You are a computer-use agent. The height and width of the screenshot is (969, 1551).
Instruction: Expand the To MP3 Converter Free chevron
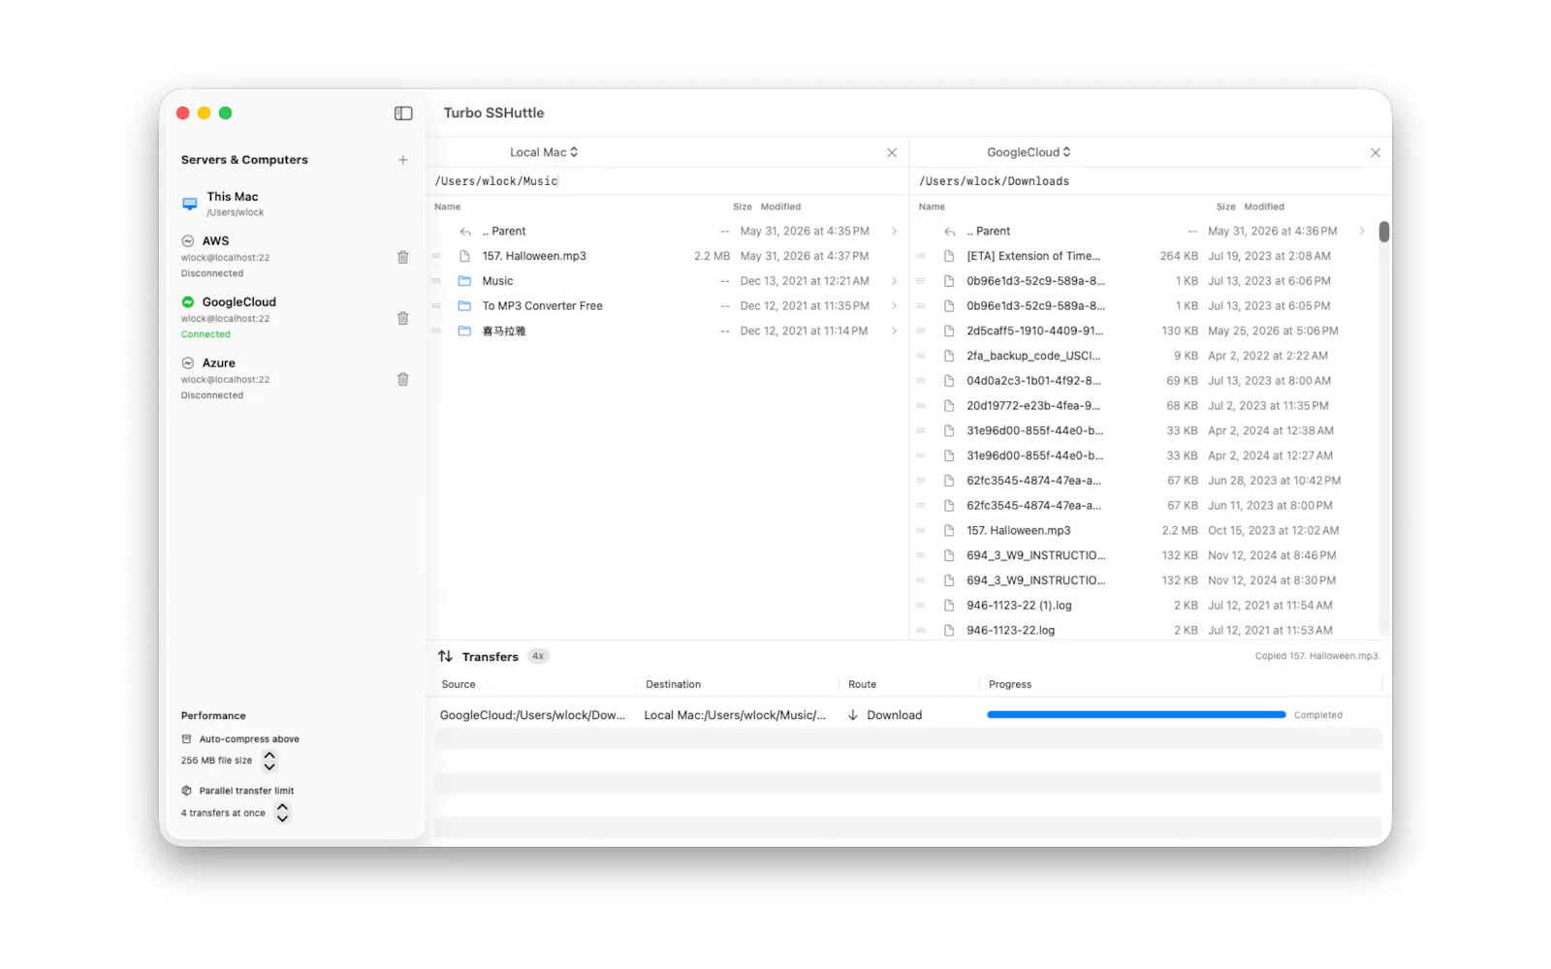894,306
